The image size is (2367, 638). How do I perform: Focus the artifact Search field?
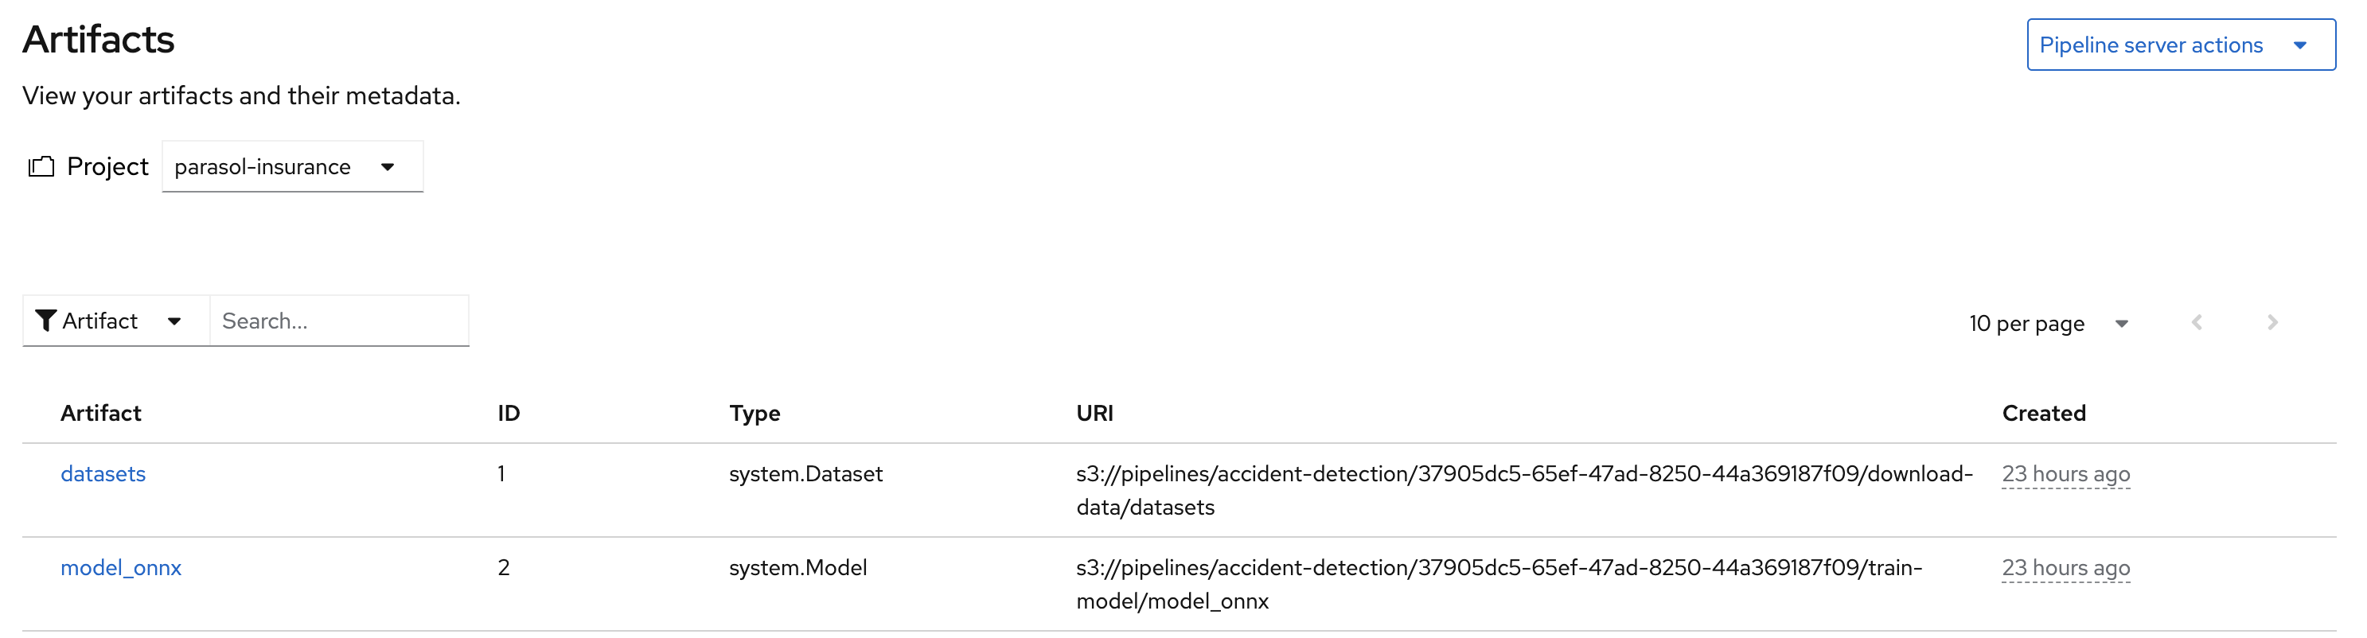coord(339,321)
